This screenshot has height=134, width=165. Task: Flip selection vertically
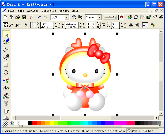(x=137, y=25)
